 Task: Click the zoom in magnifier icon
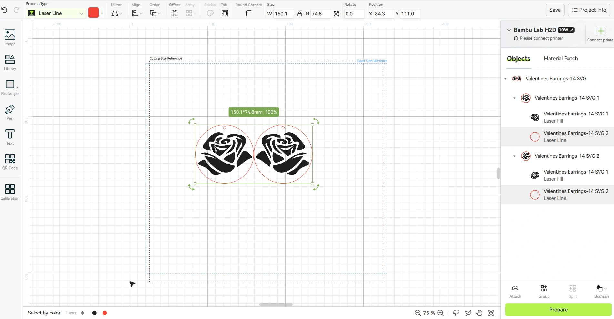click(440, 313)
